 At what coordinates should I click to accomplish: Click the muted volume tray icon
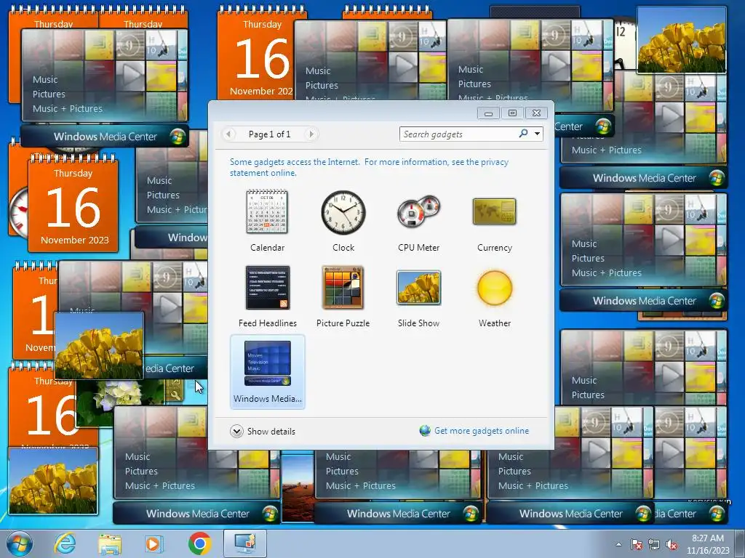672,544
